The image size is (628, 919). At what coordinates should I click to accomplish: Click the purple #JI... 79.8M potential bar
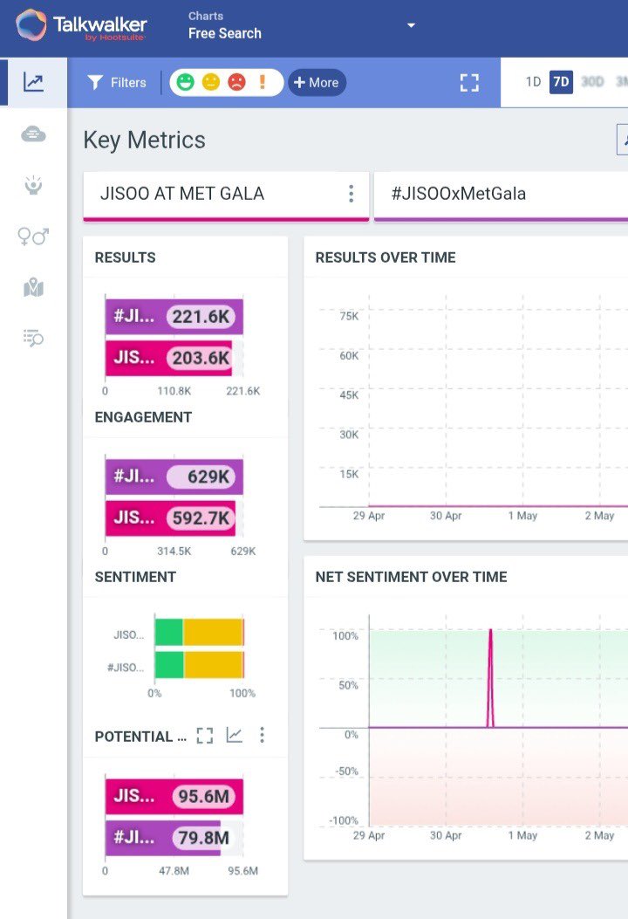163,838
